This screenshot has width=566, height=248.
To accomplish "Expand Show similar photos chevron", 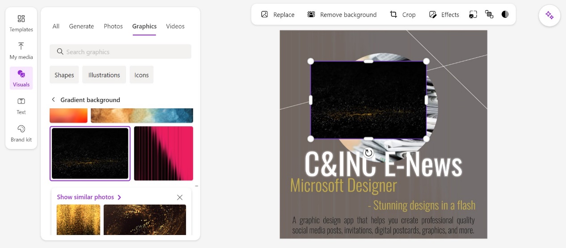I will pos(119,197).
